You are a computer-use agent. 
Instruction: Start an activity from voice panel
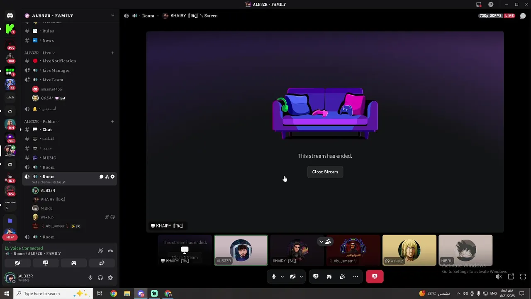pos(74,263)
